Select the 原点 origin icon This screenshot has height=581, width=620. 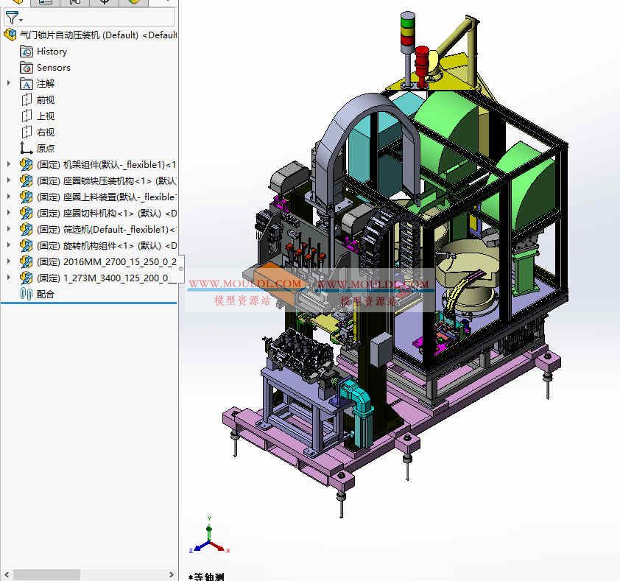pos(25,148)
